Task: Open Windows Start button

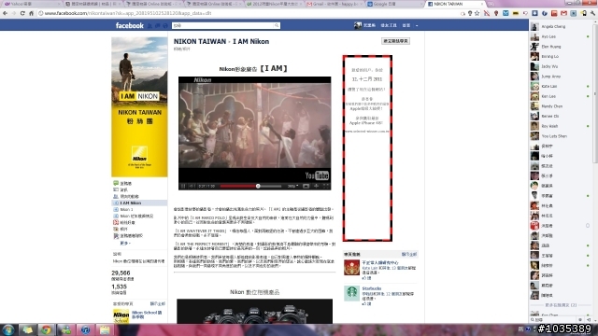Action: click(8, 329)
